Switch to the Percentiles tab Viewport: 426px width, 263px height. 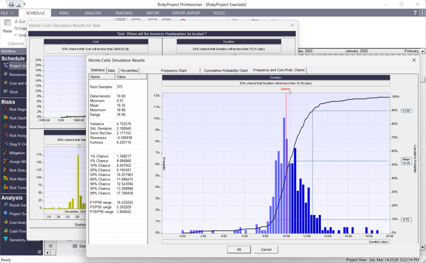pos(129,70)
